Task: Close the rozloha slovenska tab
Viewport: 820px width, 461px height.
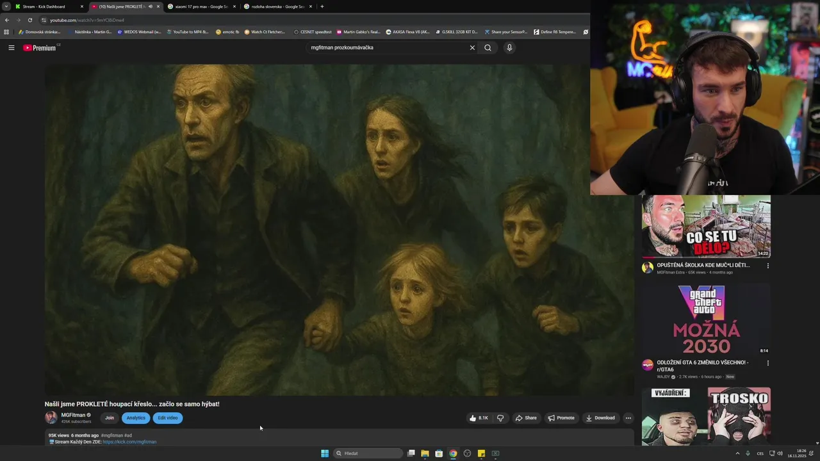Action: tap(311, 6)
